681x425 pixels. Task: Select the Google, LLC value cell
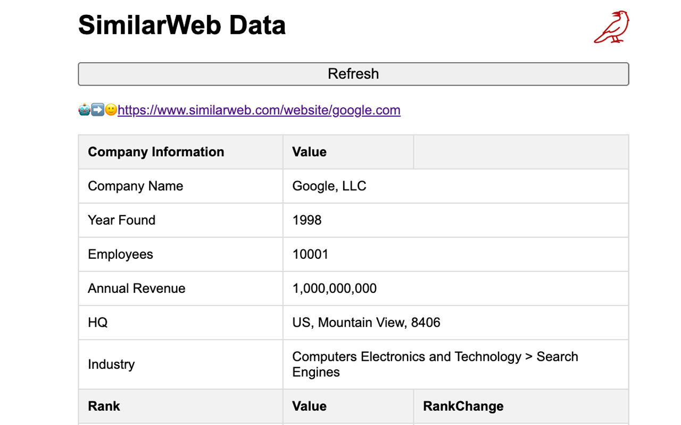tap(456, 186)
